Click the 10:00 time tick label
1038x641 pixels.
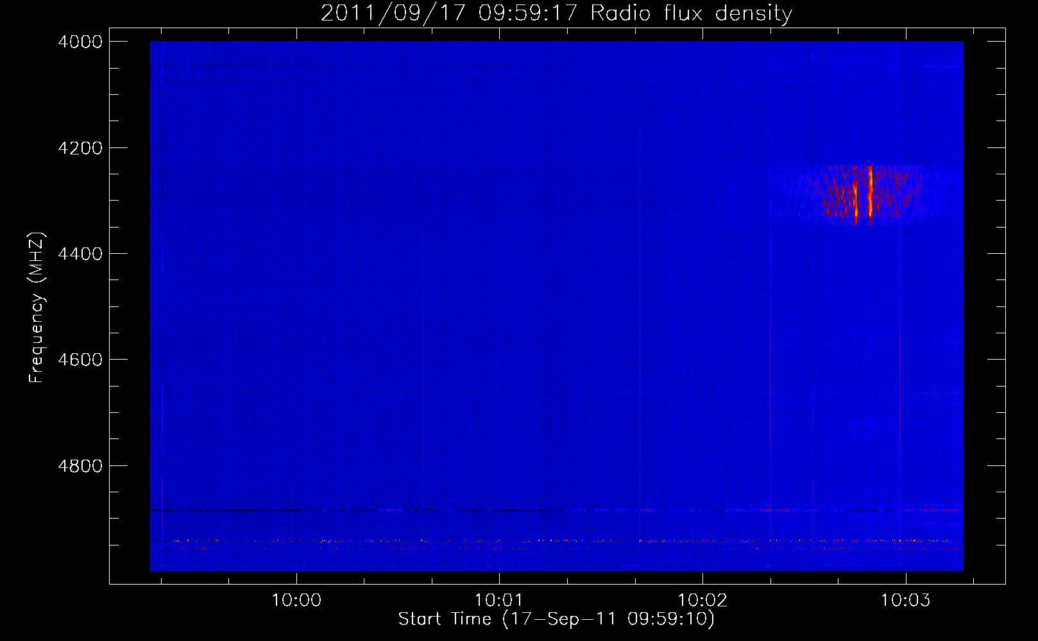pos(296,600)
